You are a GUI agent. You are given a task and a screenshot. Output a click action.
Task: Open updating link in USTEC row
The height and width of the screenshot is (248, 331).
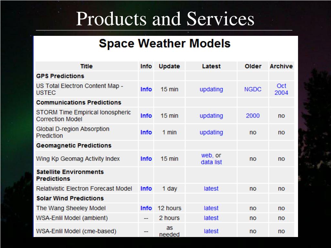coord(211,89)
